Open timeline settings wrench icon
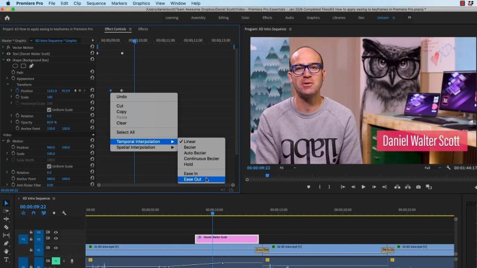The height and width of the screenshot is (268, 477). [64, 213]
